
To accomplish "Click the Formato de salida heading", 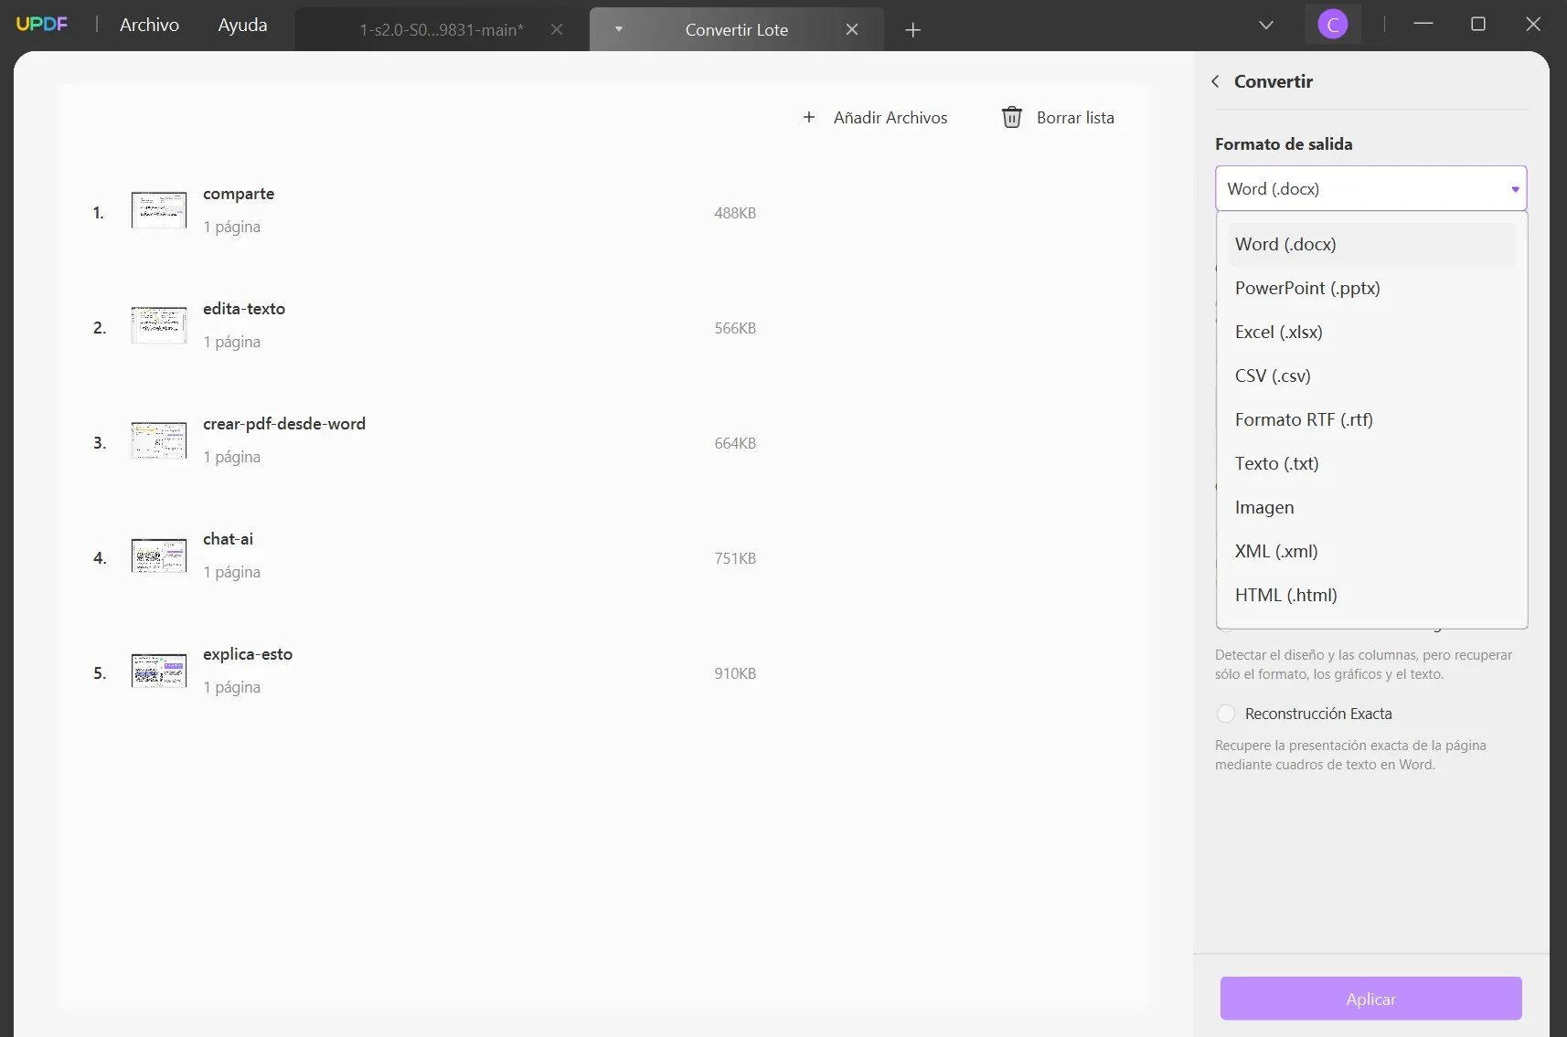I will coord(1284,143).
